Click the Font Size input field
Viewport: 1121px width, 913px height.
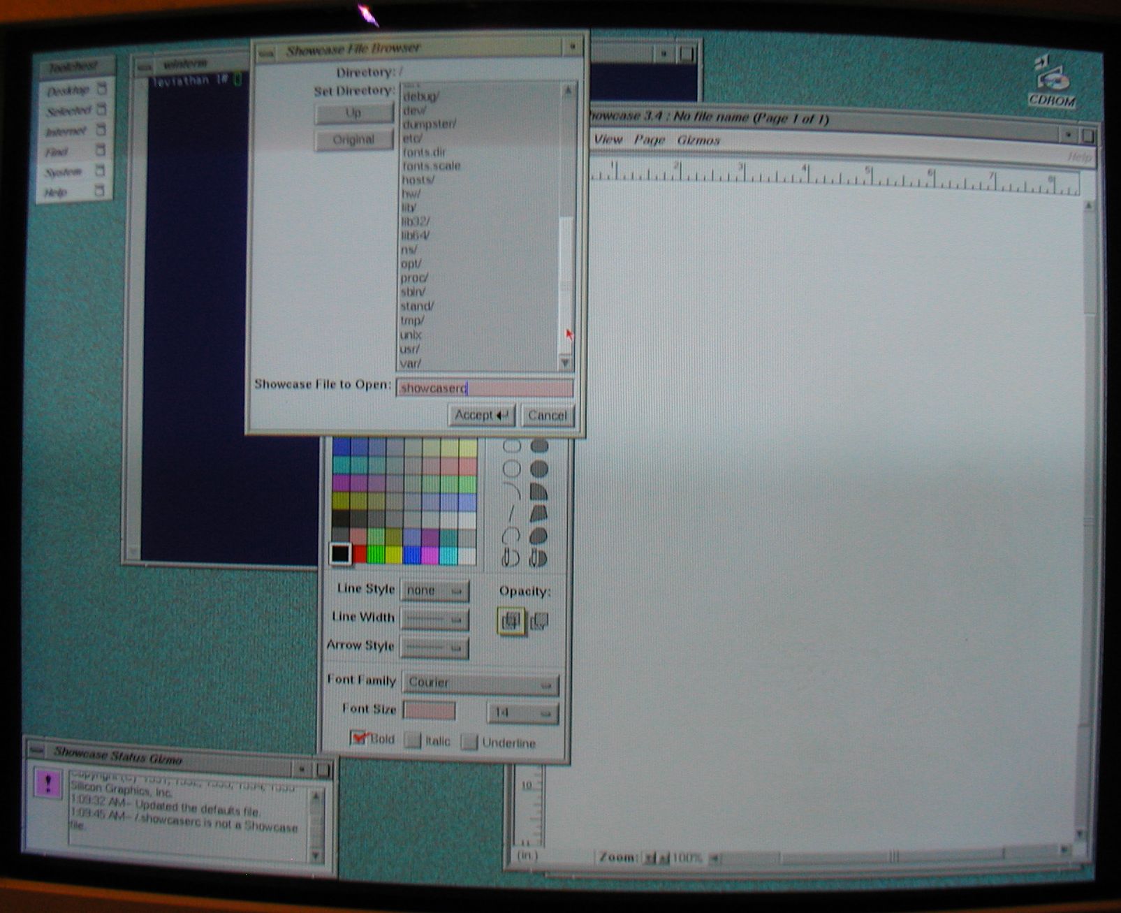pyautogui.click(x=429, y=711)
